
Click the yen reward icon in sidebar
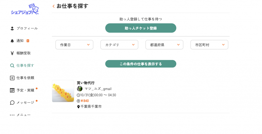pos(12,53)
